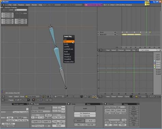Choose LocRotScale in the Insert Key menu

69,49
